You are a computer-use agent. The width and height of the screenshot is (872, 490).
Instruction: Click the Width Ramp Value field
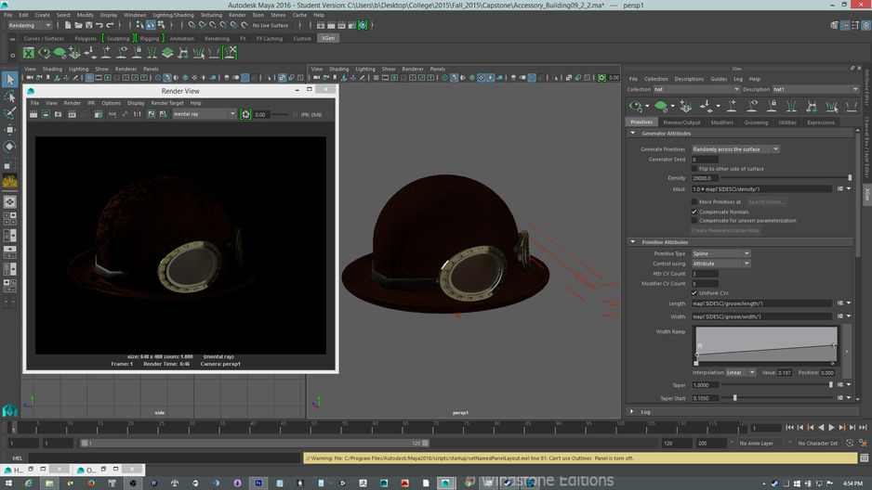pyautogui.click(x=784, y=372)
